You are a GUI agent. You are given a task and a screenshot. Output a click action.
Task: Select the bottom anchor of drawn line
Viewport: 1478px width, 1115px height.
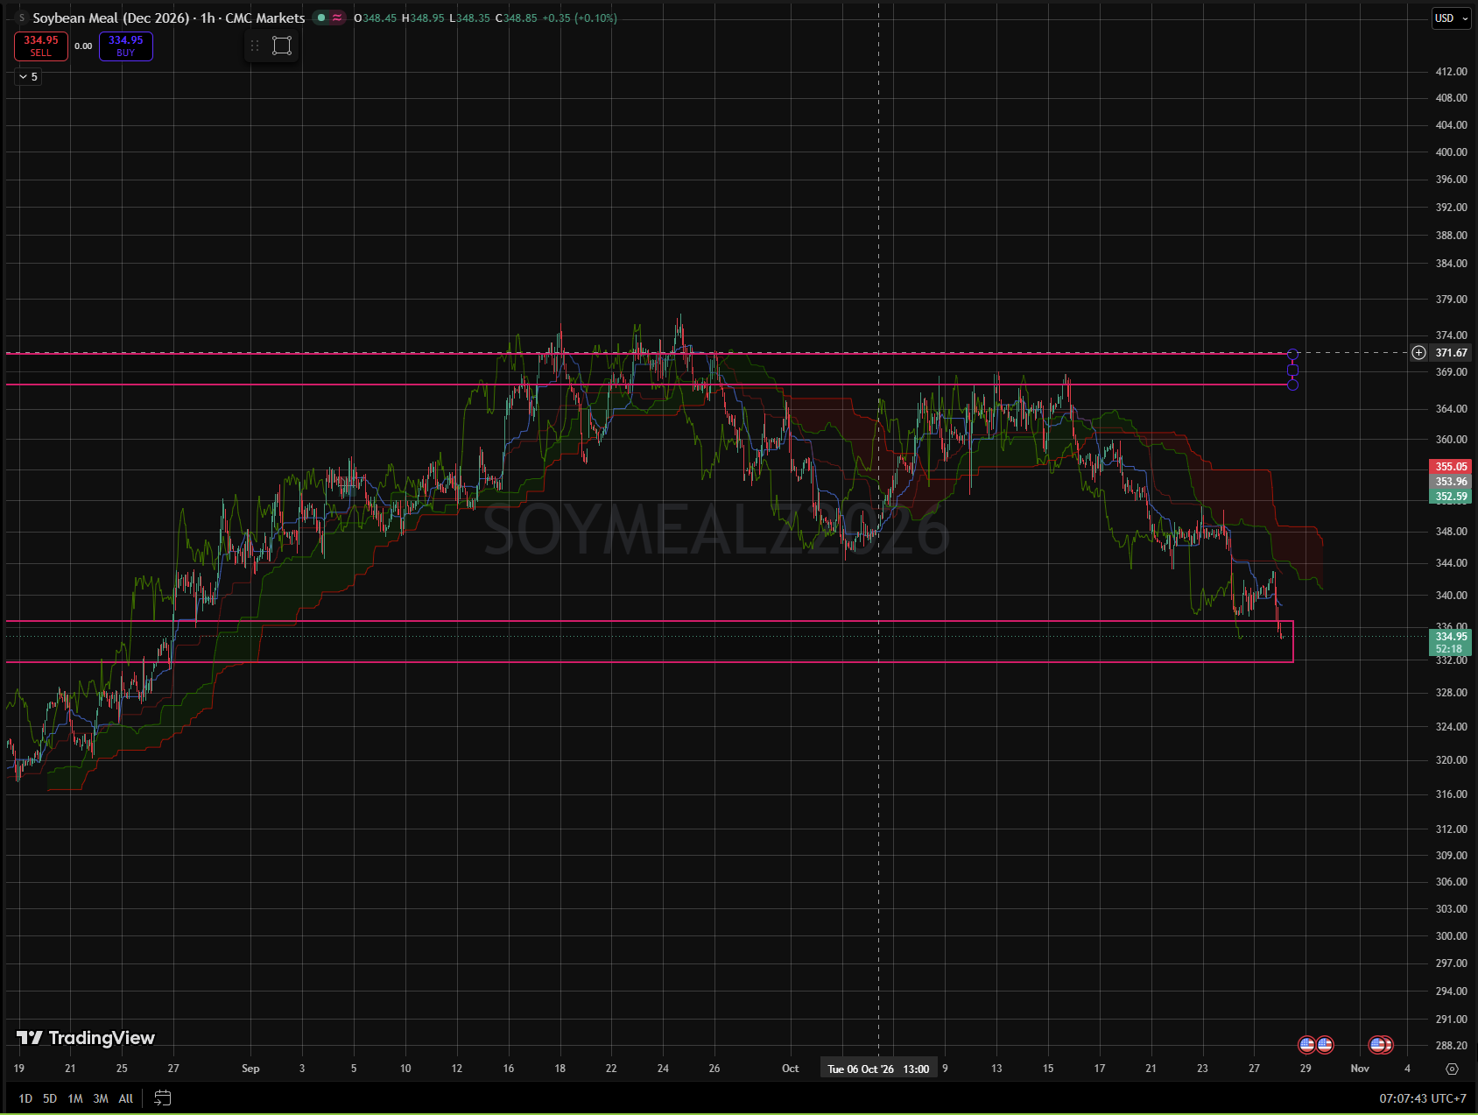(1292, 385)
